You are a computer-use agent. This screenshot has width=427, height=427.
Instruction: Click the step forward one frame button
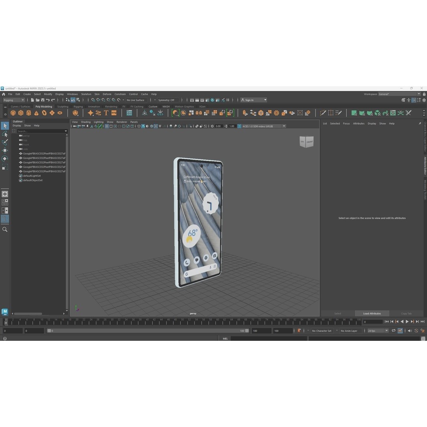click(x=417, y=321)
